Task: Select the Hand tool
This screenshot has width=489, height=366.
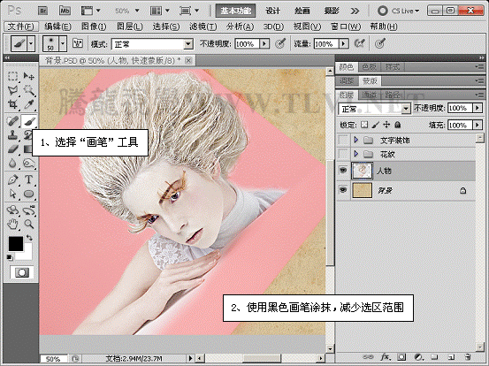Action: [12, 224]
